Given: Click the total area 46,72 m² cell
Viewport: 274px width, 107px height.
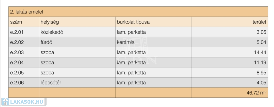Looking at the screenshot, I should [256, 93].
